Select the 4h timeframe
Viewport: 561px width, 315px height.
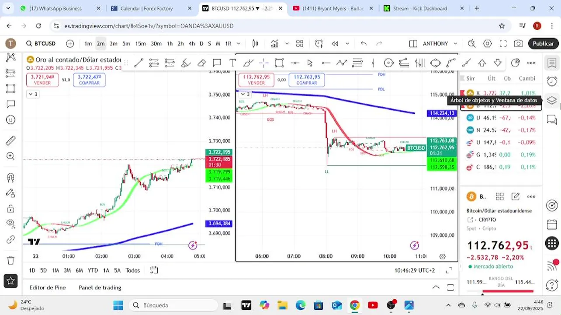point(192,43)
